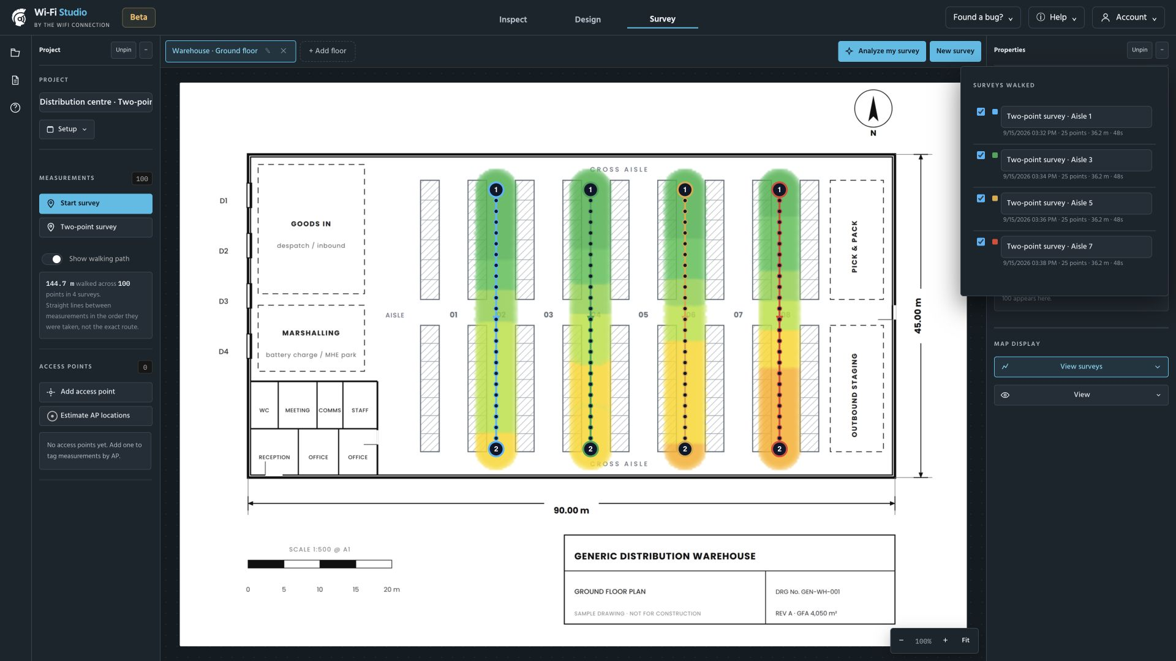1176x661 pixels.
Task: Click the Fit zoom button
Action: 965,640
